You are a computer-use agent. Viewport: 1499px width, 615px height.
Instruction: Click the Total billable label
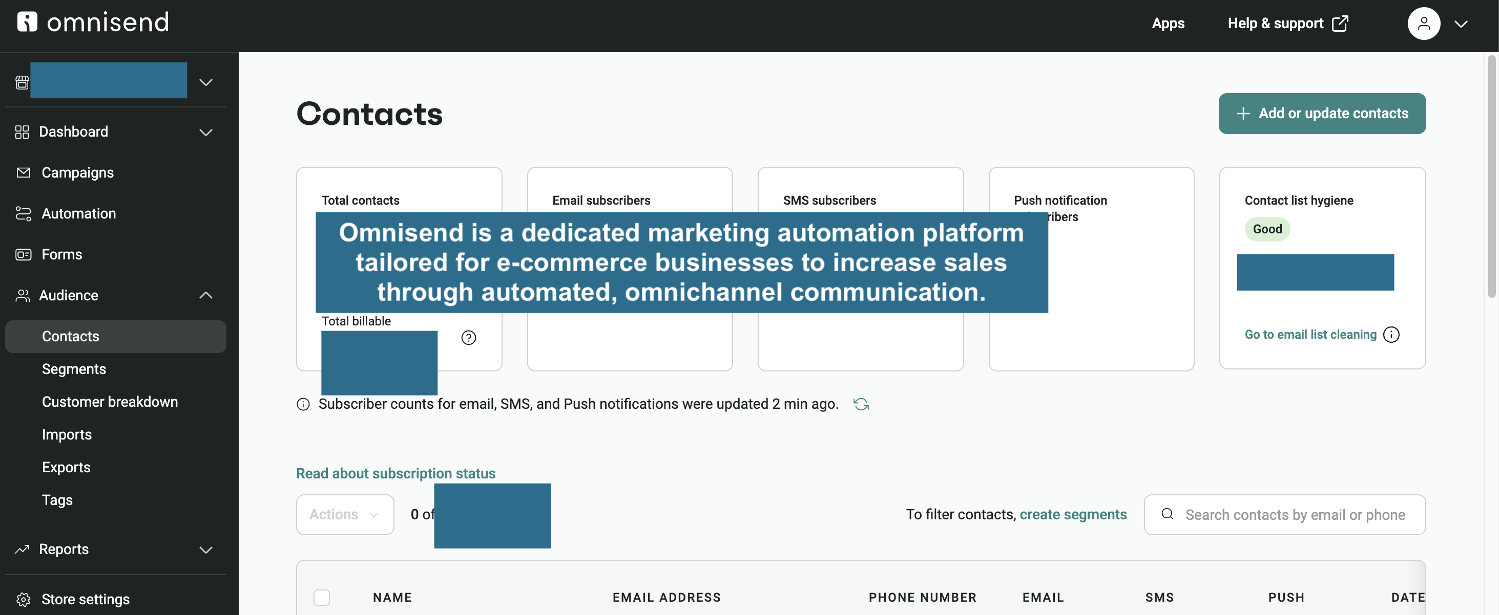pos(356,321)
